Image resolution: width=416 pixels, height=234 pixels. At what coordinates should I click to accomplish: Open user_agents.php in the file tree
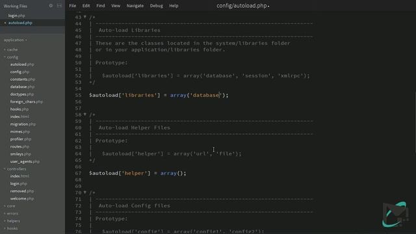click(25, 161)
